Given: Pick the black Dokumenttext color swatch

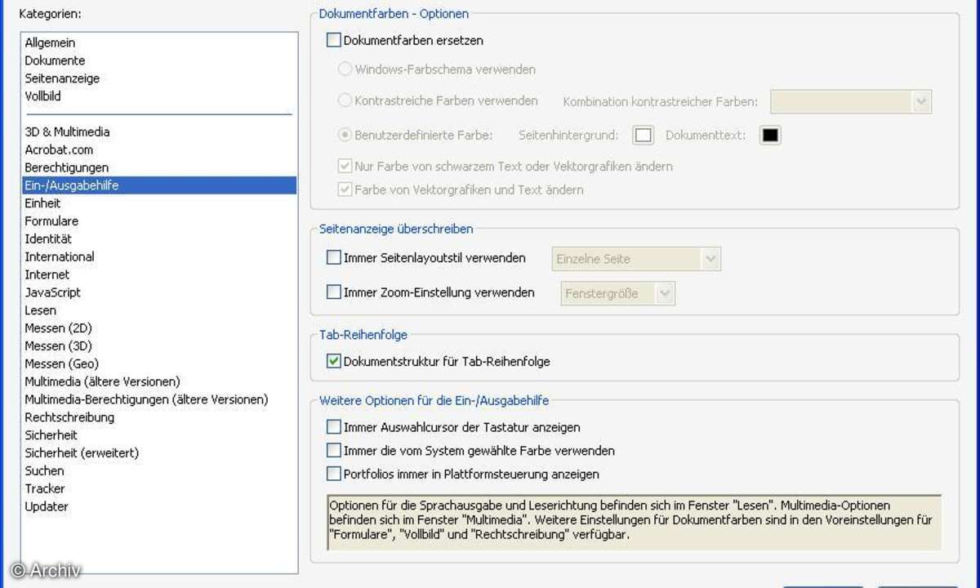Looking at the screenshot, I should (770, 135).
